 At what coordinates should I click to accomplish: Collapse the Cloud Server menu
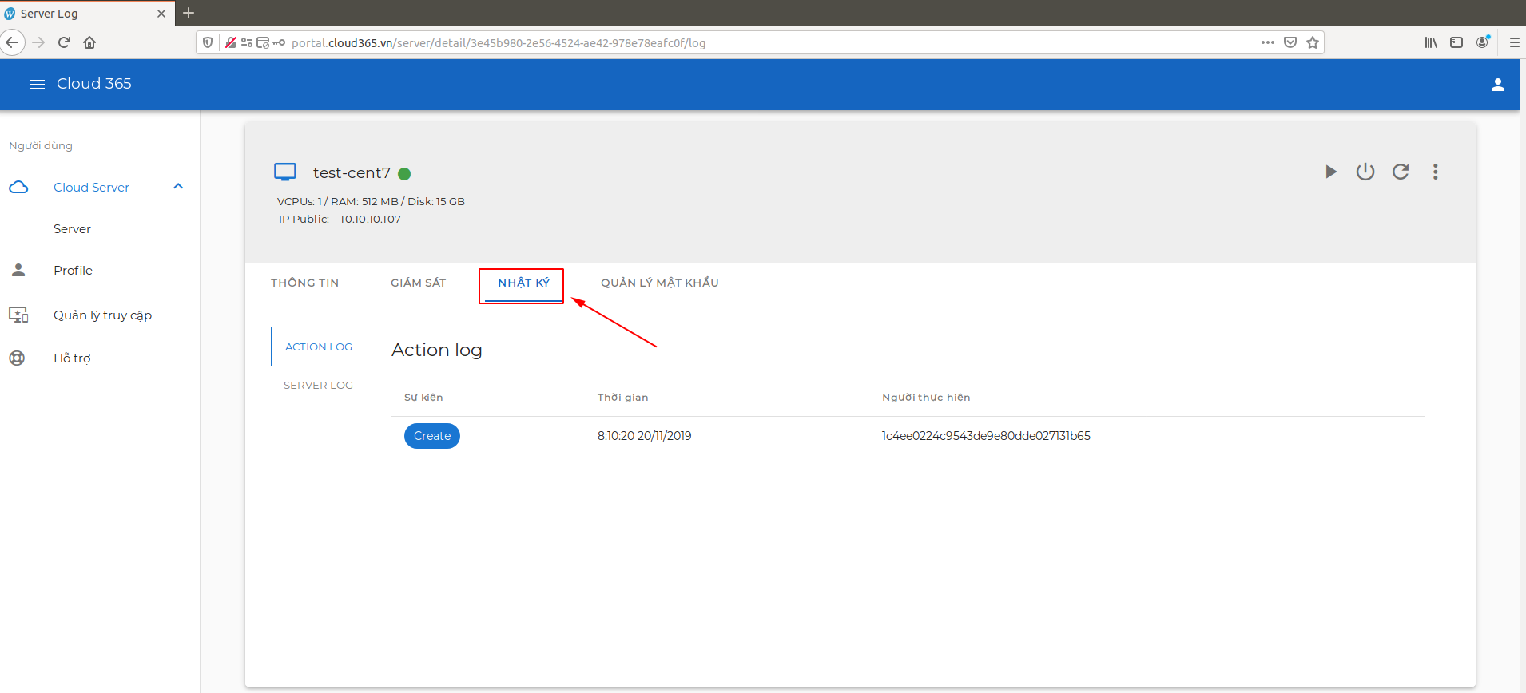[178, 187]
